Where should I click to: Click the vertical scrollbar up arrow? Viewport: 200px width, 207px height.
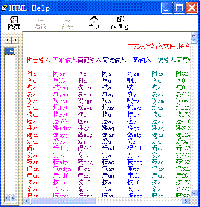194,36
